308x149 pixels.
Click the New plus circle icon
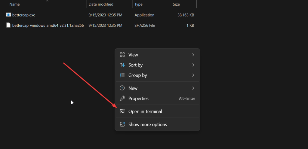(x=122, y=88)
